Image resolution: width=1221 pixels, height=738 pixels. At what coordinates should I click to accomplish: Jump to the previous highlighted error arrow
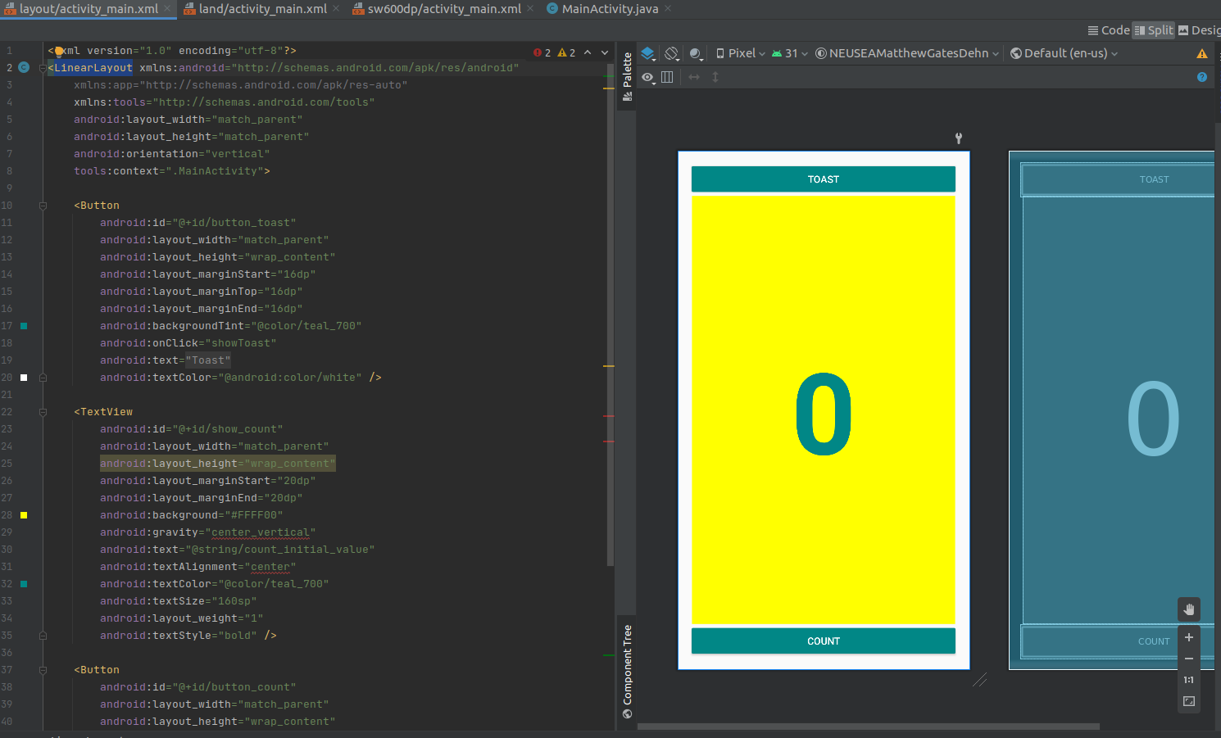[x=588, y=52]
